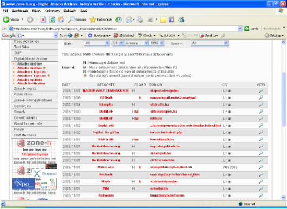Open the Date filter All dropdown

pos(97,43)
